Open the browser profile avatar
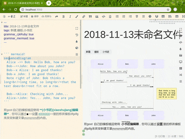This screenshot has width=185, height=139. point(175,10)
